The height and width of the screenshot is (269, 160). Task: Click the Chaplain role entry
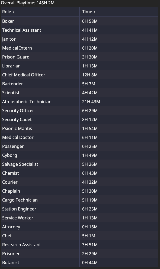11,191
